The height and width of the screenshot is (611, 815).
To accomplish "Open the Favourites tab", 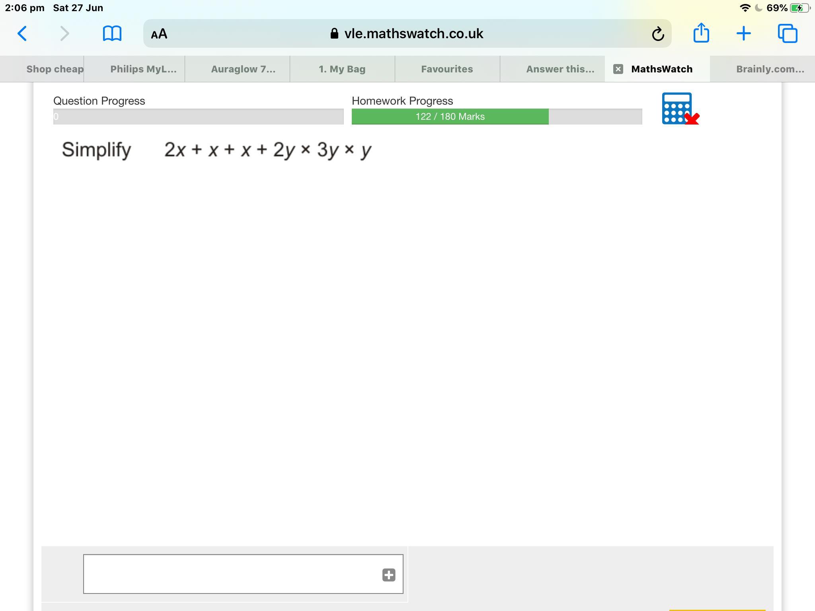I will point(447,69).
